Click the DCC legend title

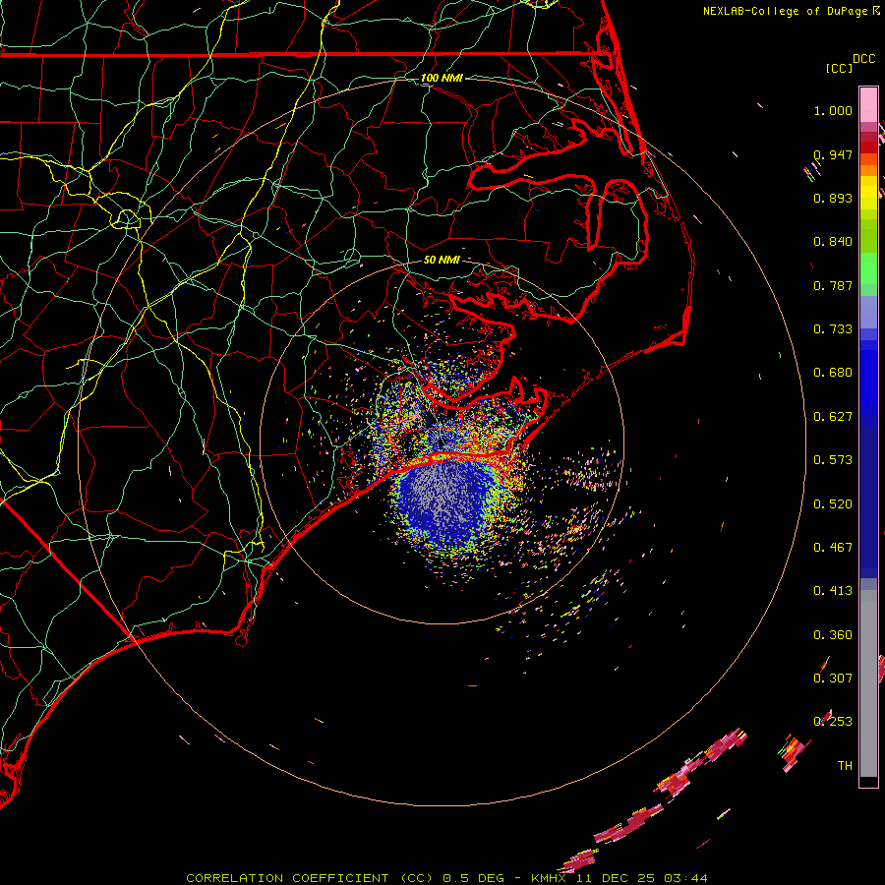(863, 59)
